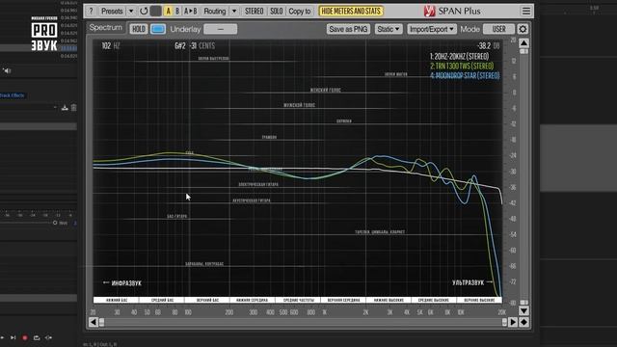Click the range scroll down arrow
The width and height of the screenshot is (617, 347).
click(x=523, y=310)
